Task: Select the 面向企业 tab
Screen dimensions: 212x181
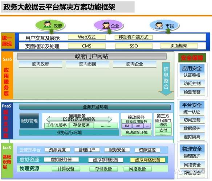Action: click(x=135, y=64)
